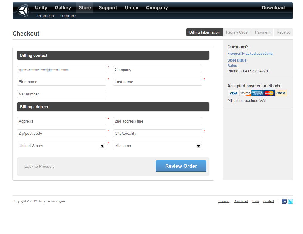Image resolution: width=303 pixels, height=234 pixels.
Task: Select the Payment step tab
Action: pyautogui.click(x=262, y=32)
